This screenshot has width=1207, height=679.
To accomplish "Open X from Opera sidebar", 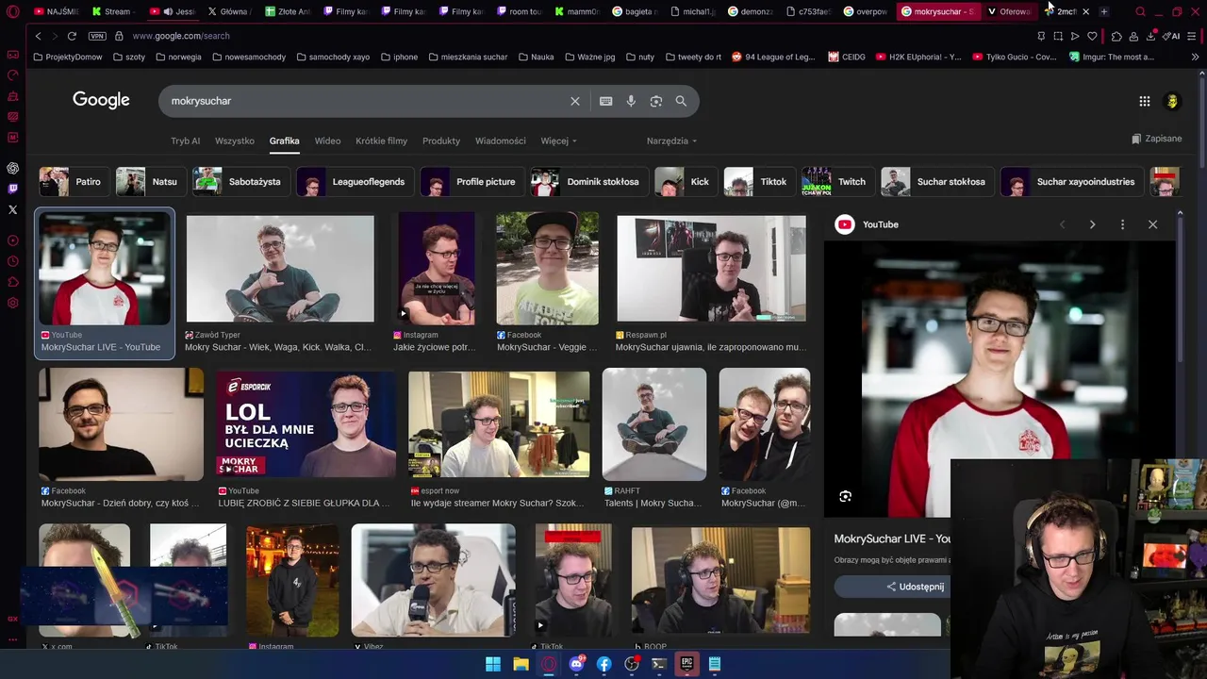I will (12, 209).
